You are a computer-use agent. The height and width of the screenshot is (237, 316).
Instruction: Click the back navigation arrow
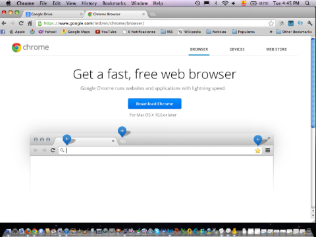point(4,23)
